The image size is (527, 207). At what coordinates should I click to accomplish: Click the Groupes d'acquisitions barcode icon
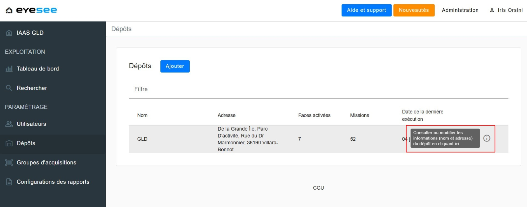pos(9,163)
